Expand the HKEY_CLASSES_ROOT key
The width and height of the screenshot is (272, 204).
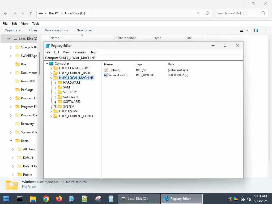click(x=51, y=68)
